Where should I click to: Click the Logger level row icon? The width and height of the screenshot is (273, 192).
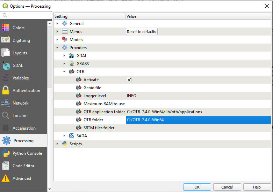[79, 96]
